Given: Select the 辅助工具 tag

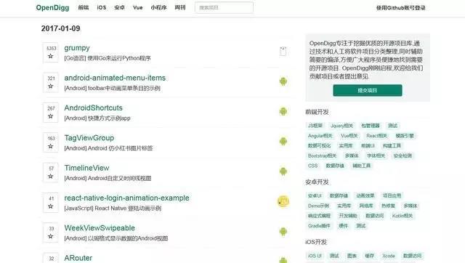Looking at the screenshot, I should [x=362, y=166].
